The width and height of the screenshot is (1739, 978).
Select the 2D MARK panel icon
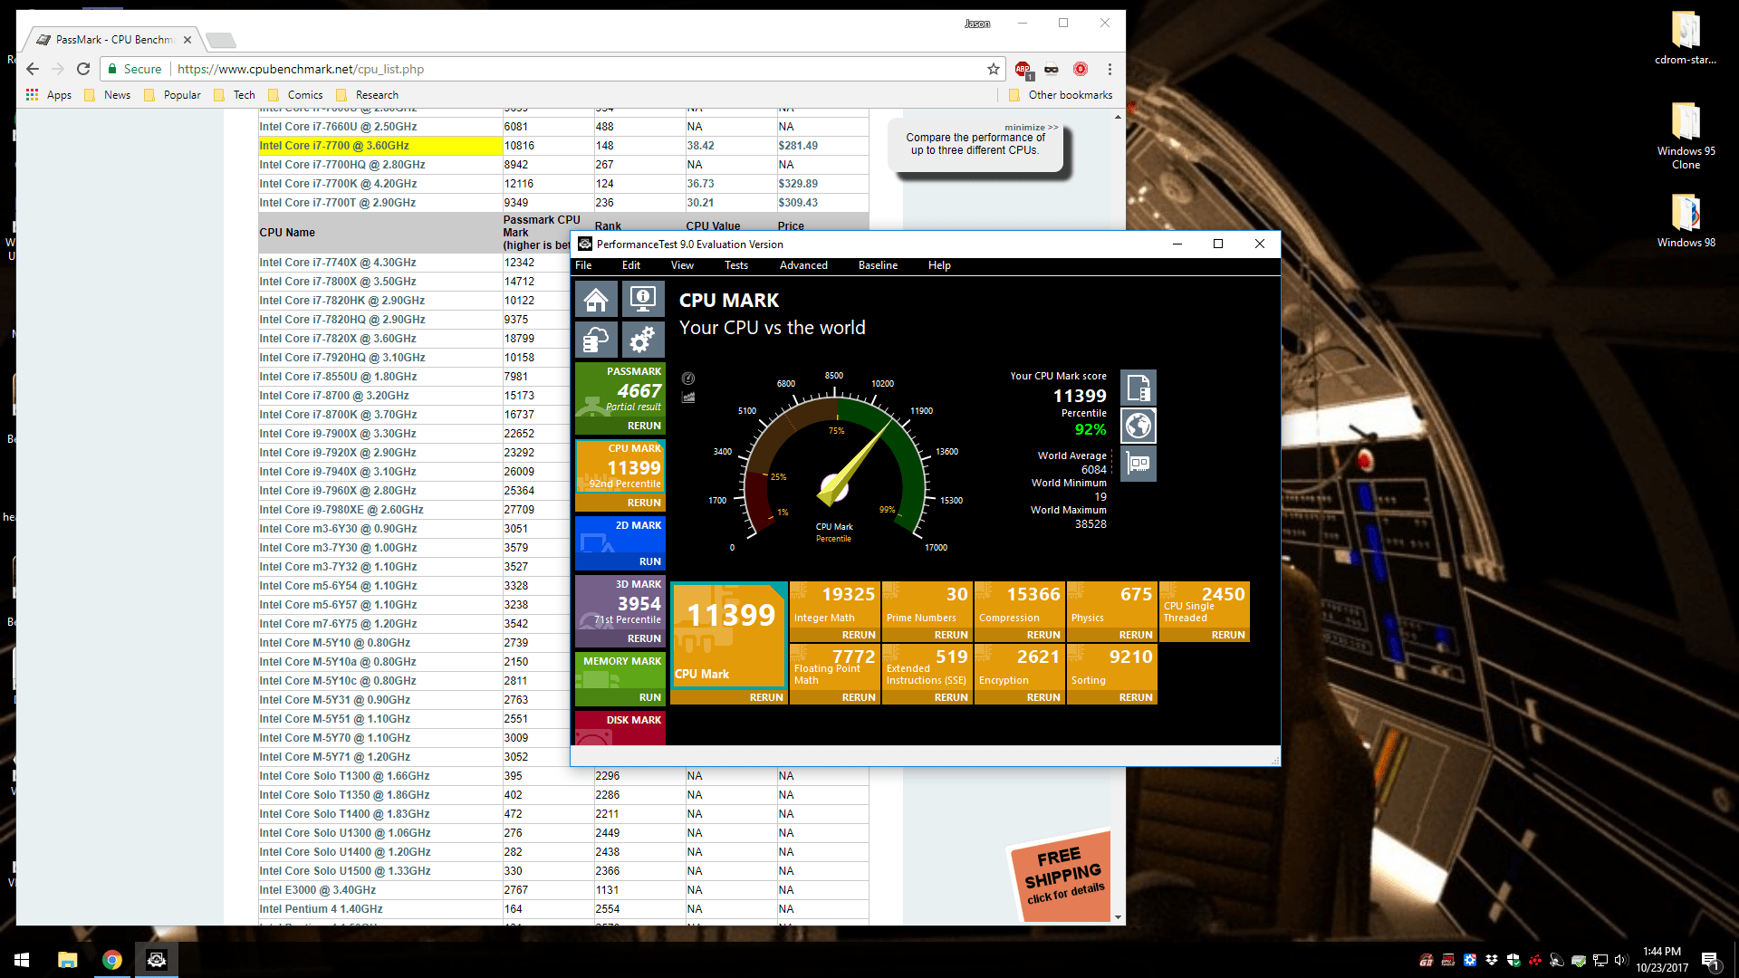[x=594, y=542]
